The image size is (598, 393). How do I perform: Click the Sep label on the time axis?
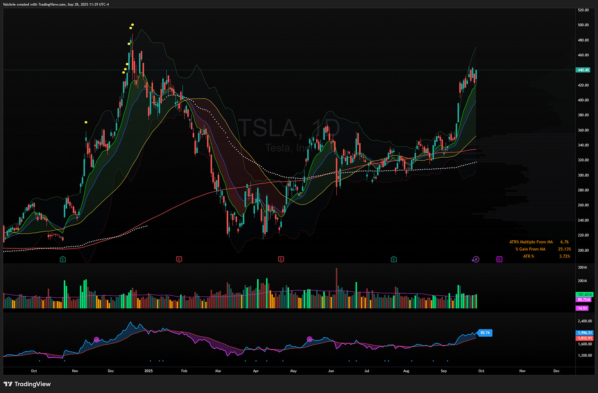point(444,371)
